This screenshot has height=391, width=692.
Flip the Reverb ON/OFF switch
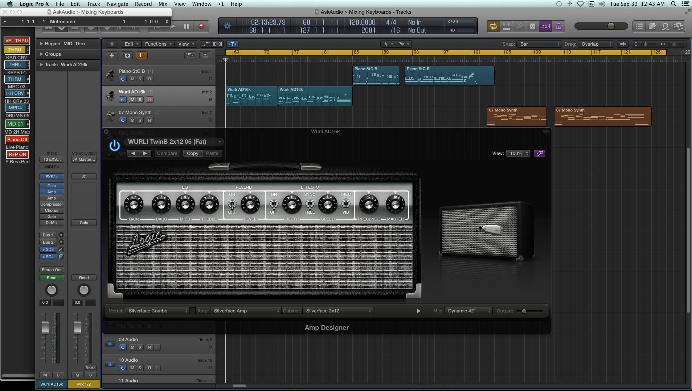pos(232,204)
